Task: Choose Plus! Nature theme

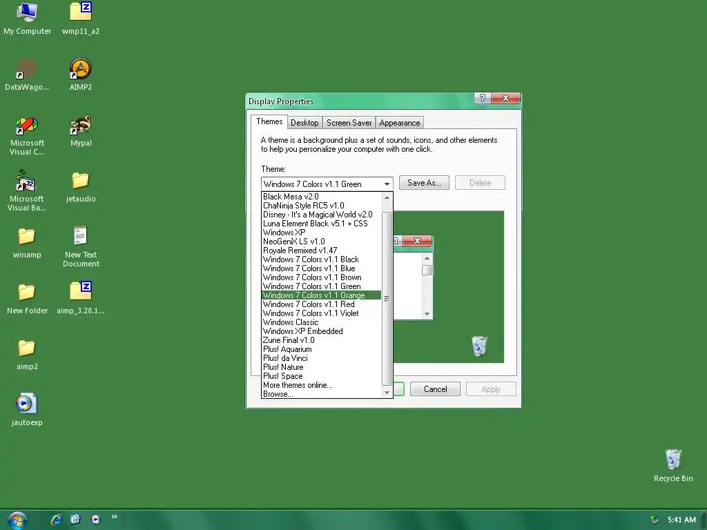Action: 321,367
